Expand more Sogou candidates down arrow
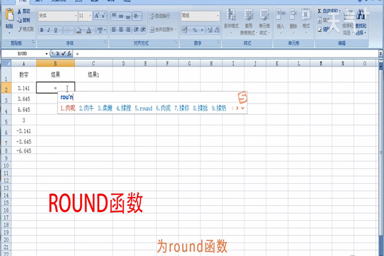The image size is (384, 256). (243, 108)
